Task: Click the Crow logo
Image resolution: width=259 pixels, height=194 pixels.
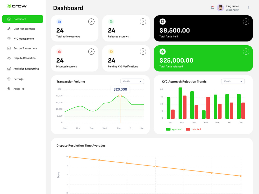Action: 17,6
